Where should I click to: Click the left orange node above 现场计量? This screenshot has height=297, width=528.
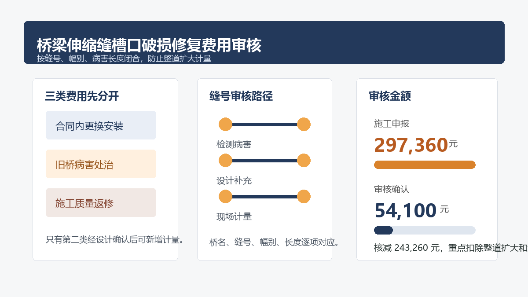pyautogui.click(x=225, y=197)
